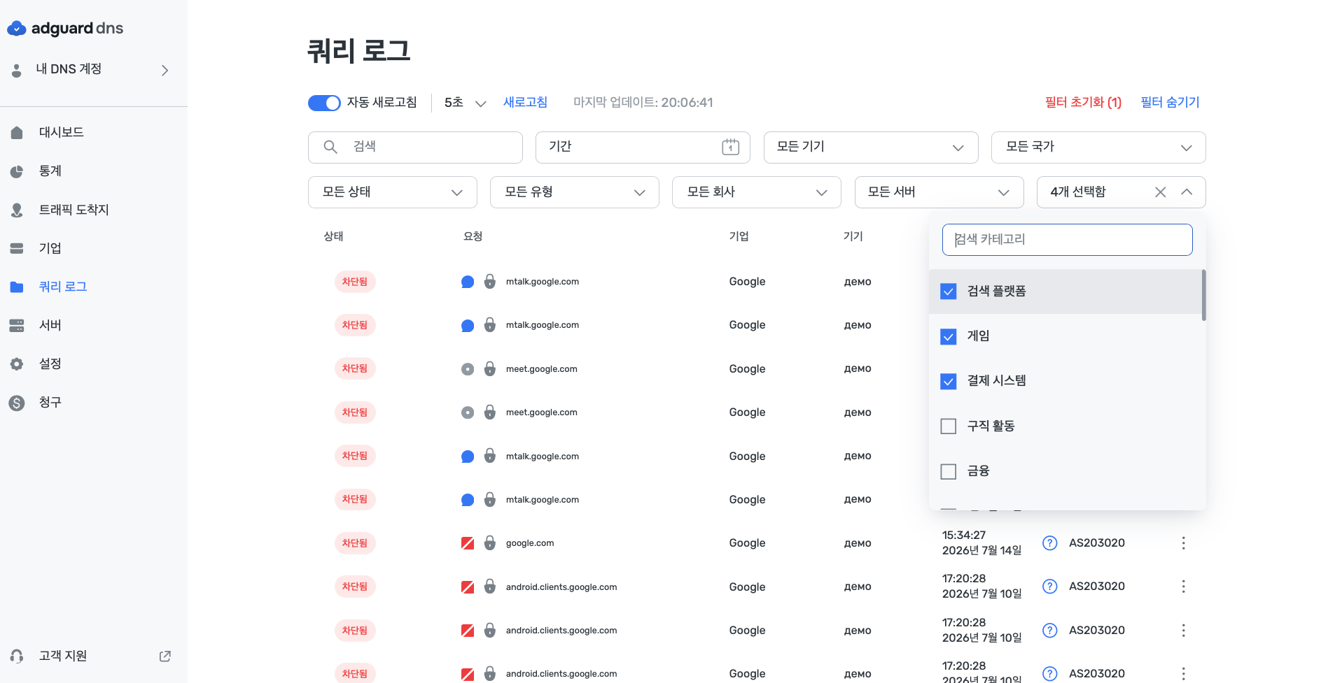The height and width of the screenshot is (683, 1321).
Task: Click google.com request domain
Action: point(530,543)
